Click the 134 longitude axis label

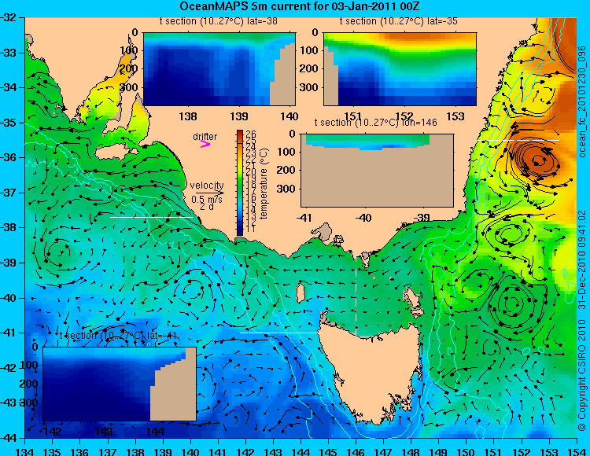pyautogui.click(x=25, y=451)
